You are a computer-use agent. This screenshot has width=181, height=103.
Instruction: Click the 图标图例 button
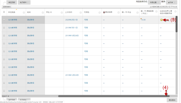[x=172, y=100]
